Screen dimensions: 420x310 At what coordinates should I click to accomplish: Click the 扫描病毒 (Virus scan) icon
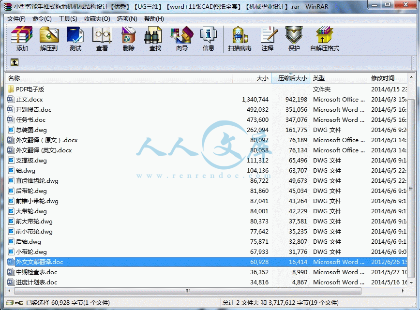pyautogui.click(x=240, y=35)
